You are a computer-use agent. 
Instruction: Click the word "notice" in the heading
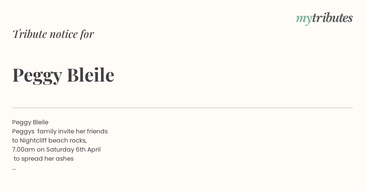pos(64,34)
